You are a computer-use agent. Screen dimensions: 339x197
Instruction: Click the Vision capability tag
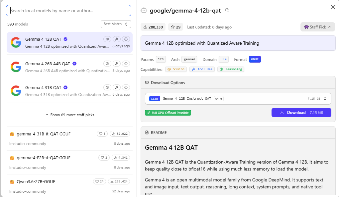pos(176,69)
